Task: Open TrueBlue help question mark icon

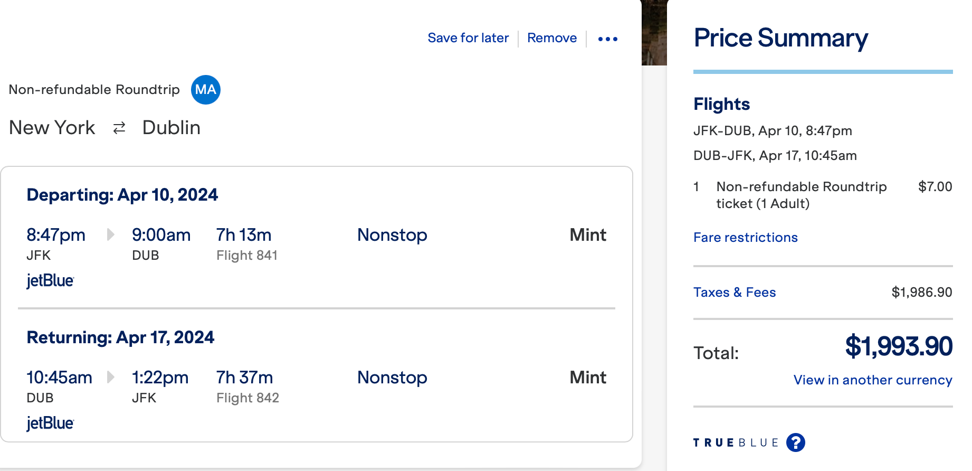Action: [x=796, y=442]
